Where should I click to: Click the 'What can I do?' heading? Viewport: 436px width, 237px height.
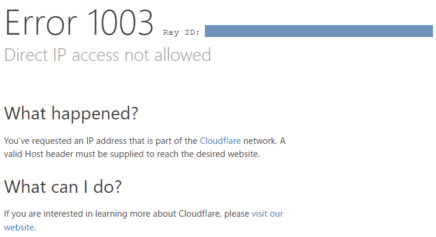63,186
